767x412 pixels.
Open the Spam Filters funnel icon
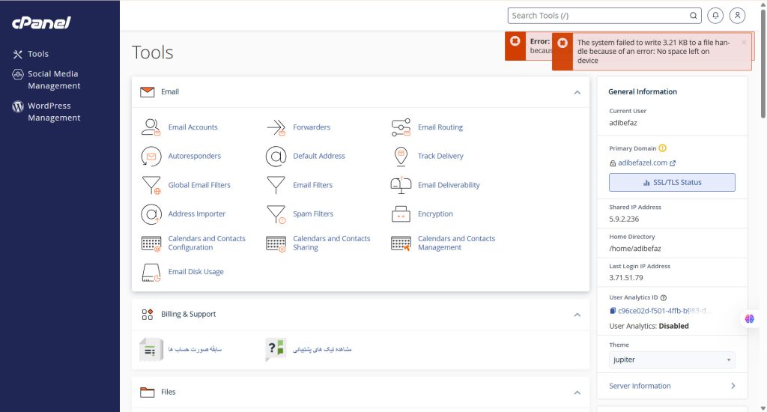click(276, 214)
